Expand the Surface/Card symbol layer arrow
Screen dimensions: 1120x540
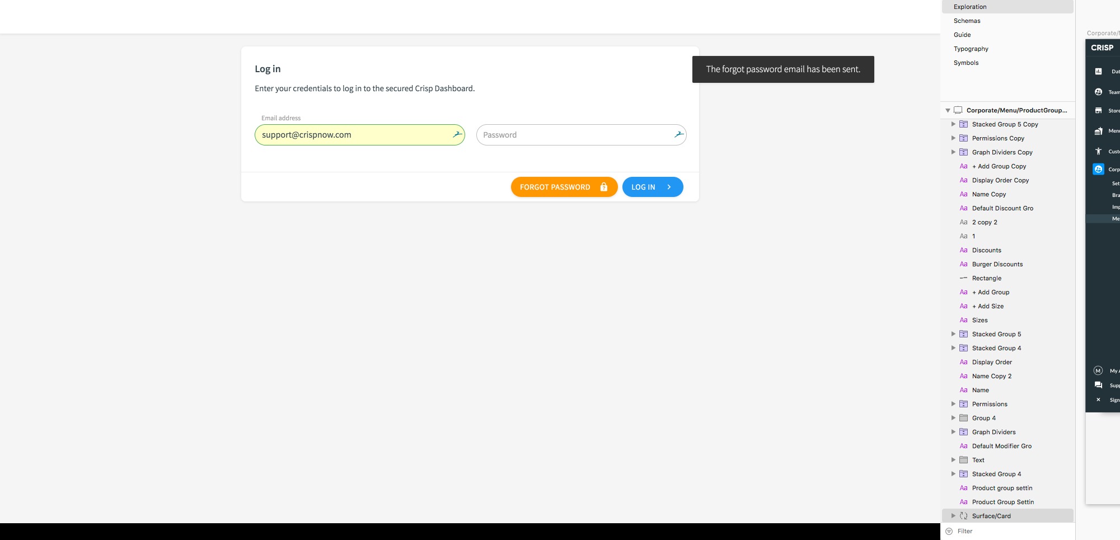[953, 516]
